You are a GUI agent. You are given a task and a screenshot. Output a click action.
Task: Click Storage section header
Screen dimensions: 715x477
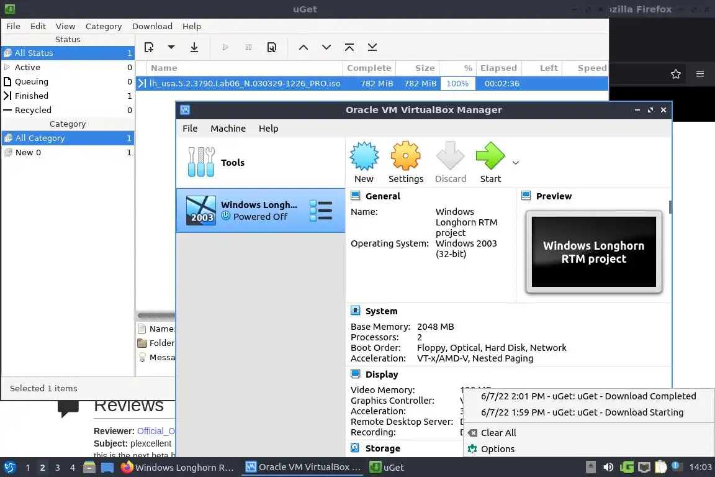(x=382, y=448)
